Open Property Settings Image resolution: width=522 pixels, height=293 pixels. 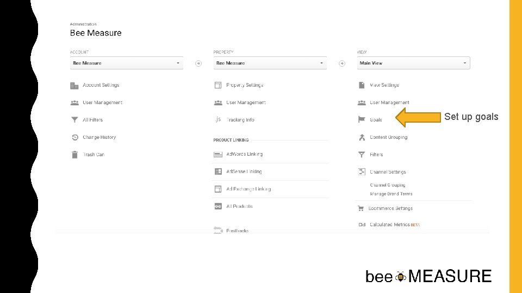click(245, 85)
